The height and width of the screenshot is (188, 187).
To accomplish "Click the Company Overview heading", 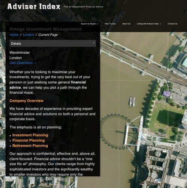I will pyautogui.click(x=26, y=101).
